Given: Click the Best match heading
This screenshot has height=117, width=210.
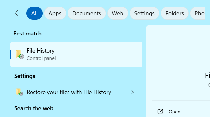Looking at the screenshot, I should click(x=27, y=34).
